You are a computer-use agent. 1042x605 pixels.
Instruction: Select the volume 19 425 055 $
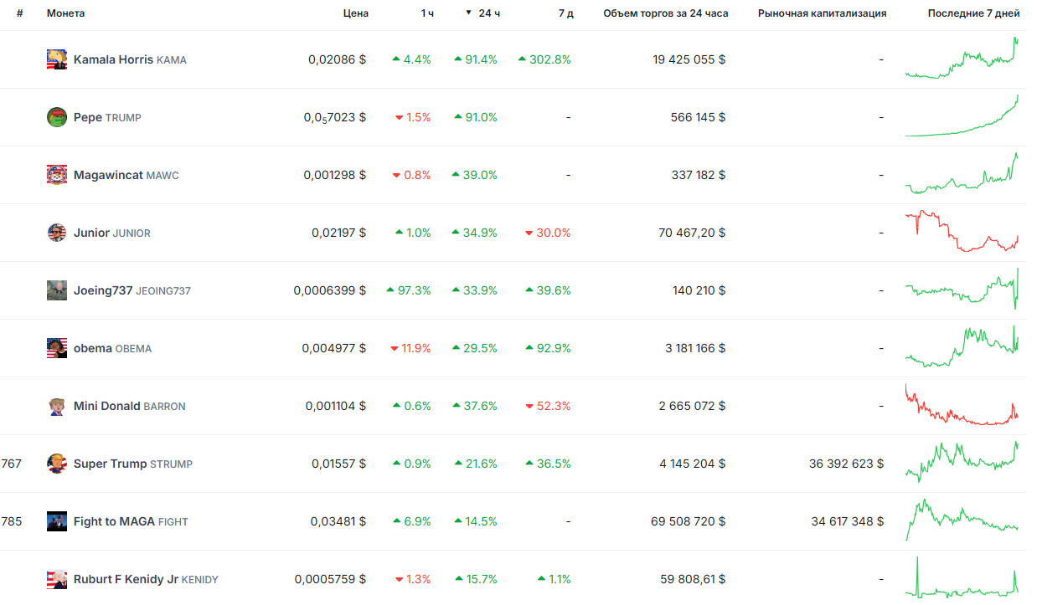tap(689, 59)
